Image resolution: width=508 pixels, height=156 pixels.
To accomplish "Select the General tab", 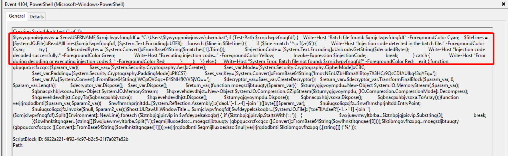I will coord(17,16).
